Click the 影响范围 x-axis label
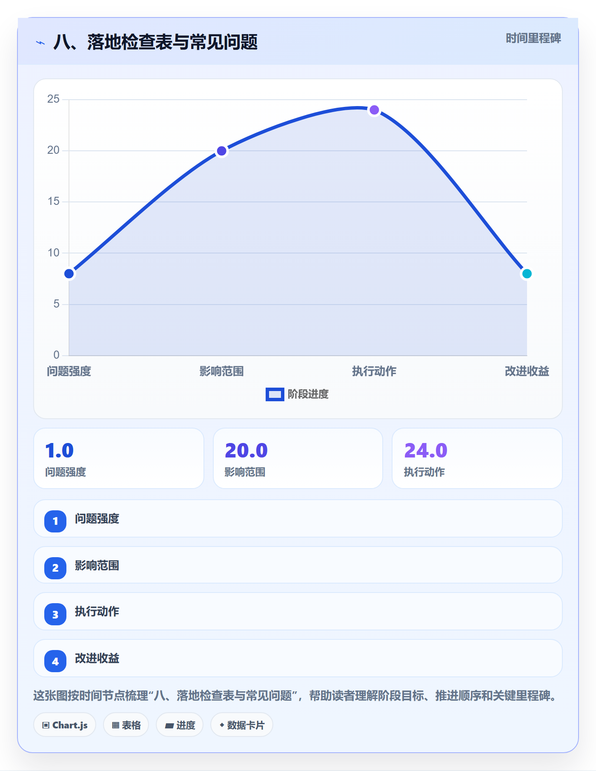 point(222,371)
